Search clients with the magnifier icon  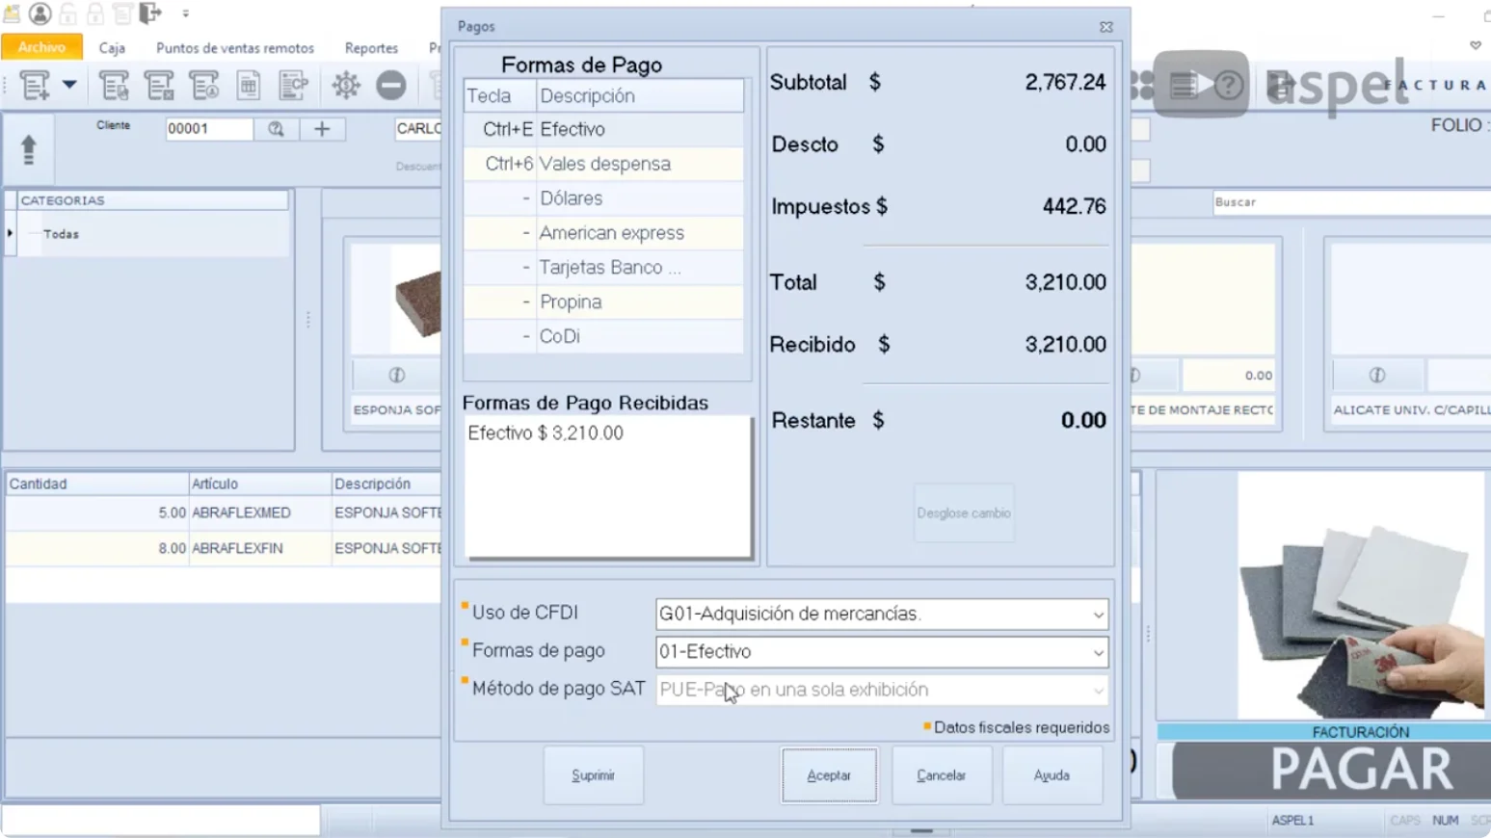coord(277,129)
